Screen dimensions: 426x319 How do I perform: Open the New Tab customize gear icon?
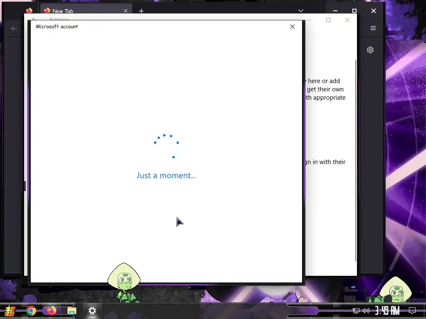coord(370,50)
